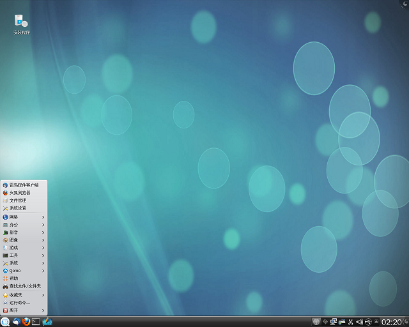Expand the 游戏 submenu

click(24, 247)
